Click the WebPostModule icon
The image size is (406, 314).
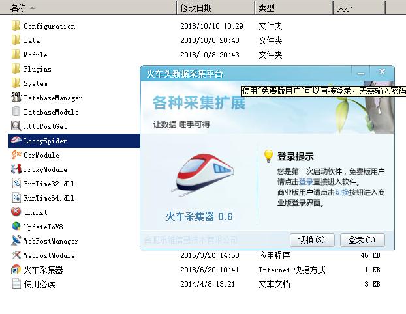[16, 255]
